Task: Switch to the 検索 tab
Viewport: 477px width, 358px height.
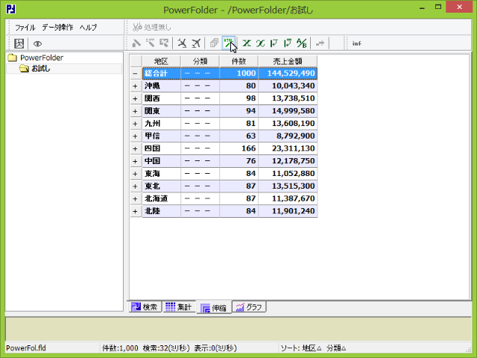Action: [x=145, y=307]
